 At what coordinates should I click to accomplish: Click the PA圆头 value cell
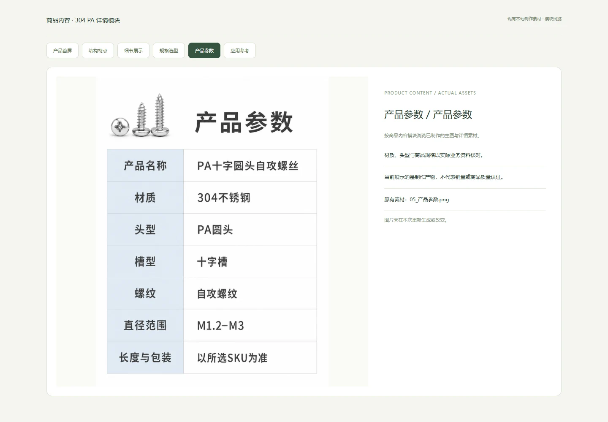[250, 230]
